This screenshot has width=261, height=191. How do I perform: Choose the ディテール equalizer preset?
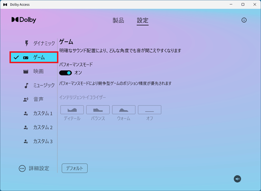72,110
